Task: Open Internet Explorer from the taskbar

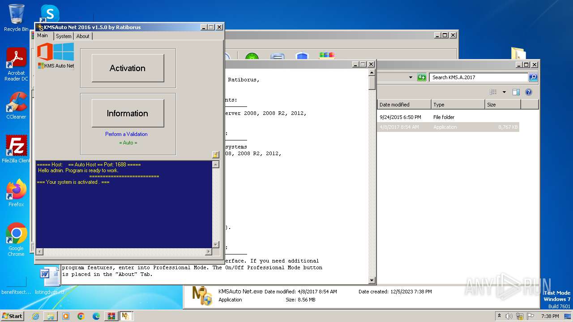Action: coord(35,316)
